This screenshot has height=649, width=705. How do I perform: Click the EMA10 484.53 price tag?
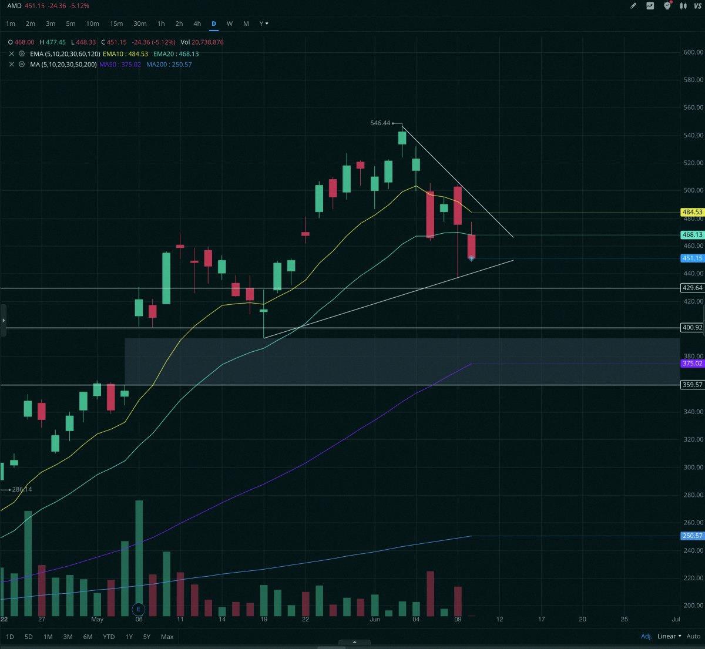click(692, 212)
